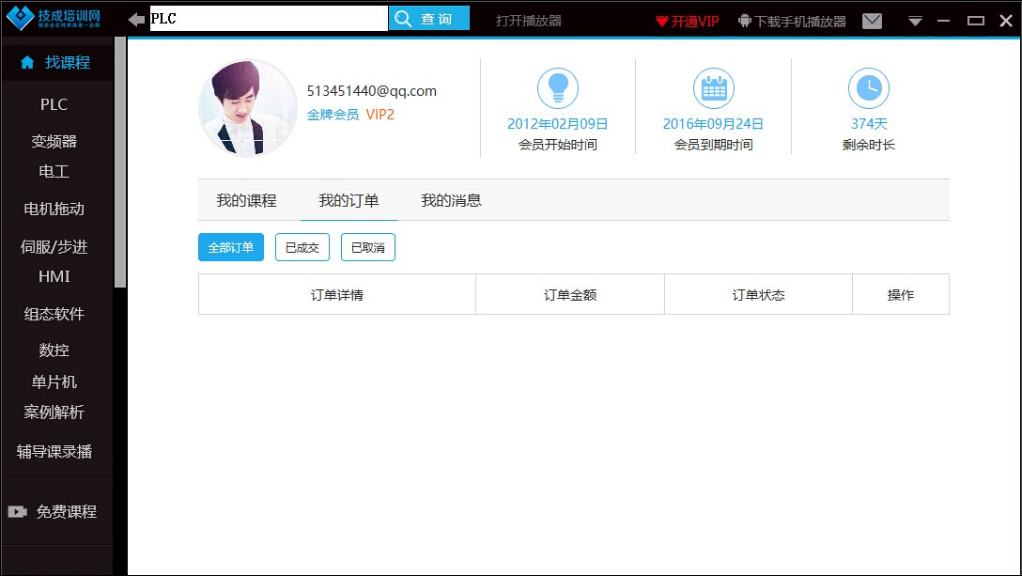Switch to 我的消息 tab

click(451, 201)
